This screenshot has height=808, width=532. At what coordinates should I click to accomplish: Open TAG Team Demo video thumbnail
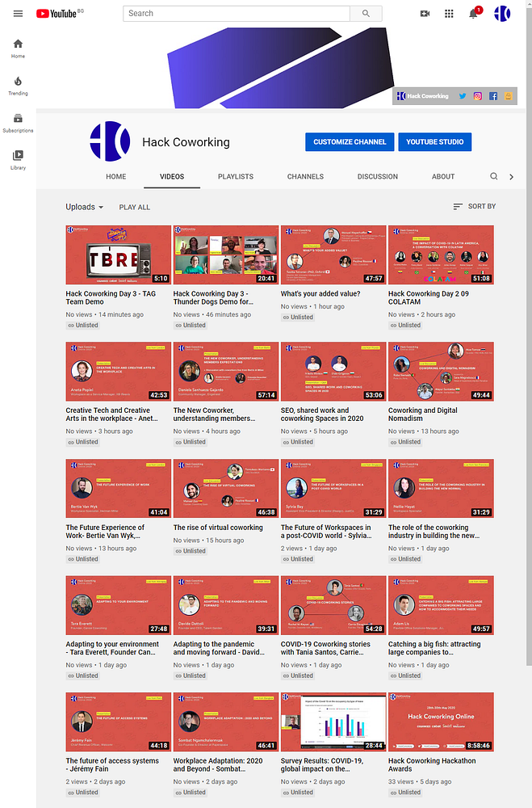118,255
